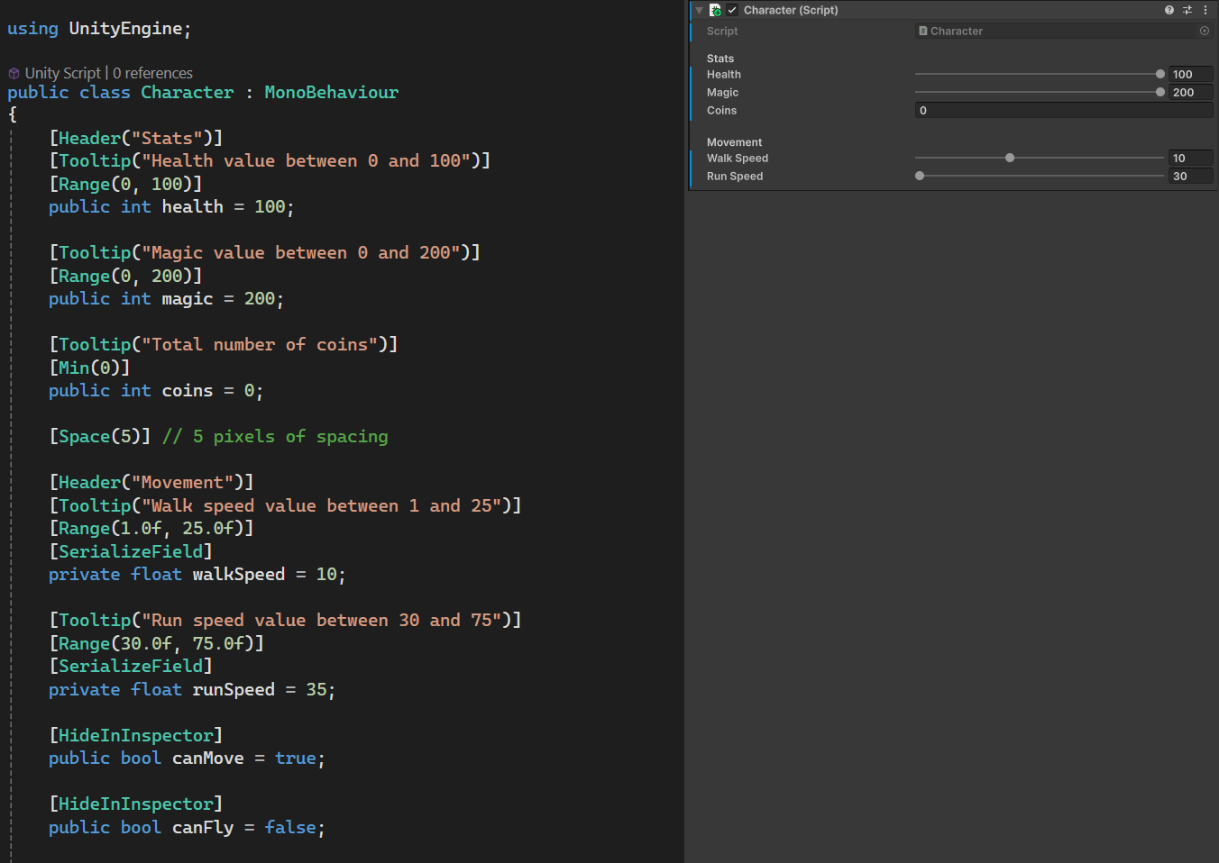
Task: Click the Range(1.0f, 25.0f) attribute
Action: [151, 528]
